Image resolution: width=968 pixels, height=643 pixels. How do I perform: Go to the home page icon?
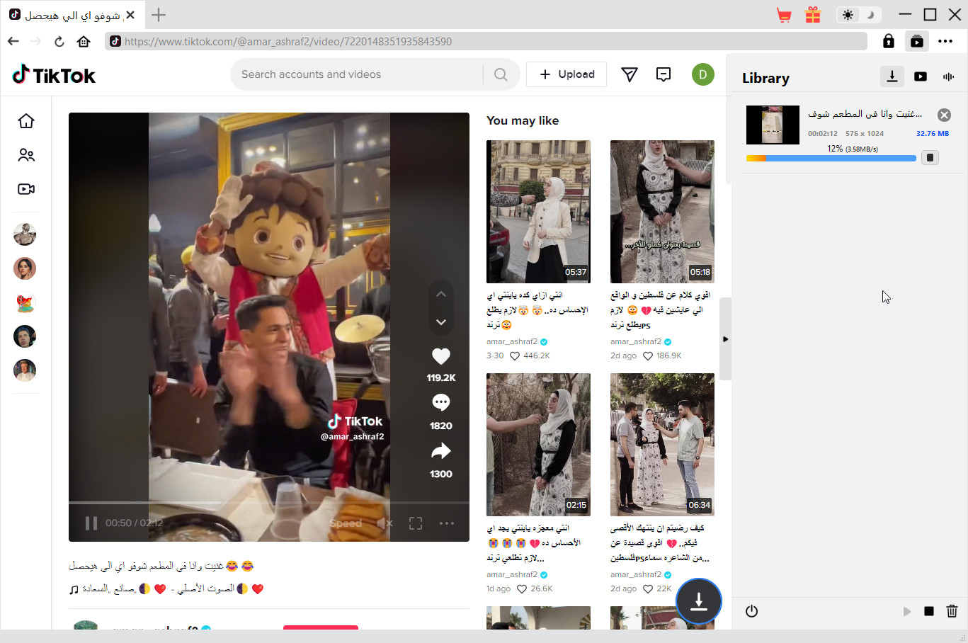(x=84, y=41)
